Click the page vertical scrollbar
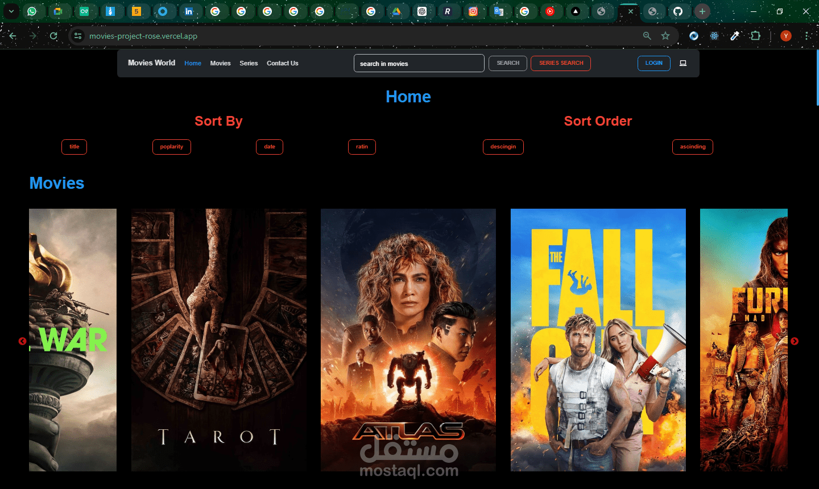819x489 pixels. pyautogui.click(x=817, y=78)
